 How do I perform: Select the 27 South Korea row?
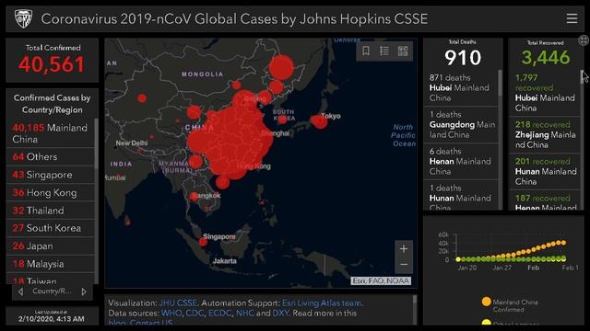pos(50,228)
